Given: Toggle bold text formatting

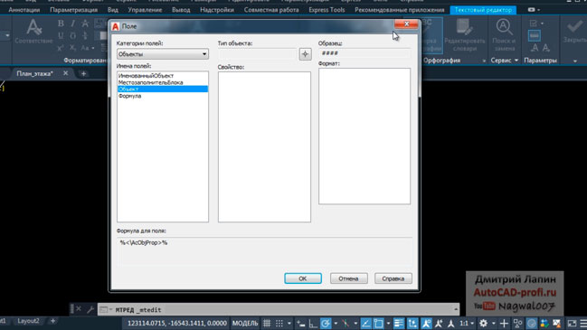Looking at the screenshot, I should 61,24.
